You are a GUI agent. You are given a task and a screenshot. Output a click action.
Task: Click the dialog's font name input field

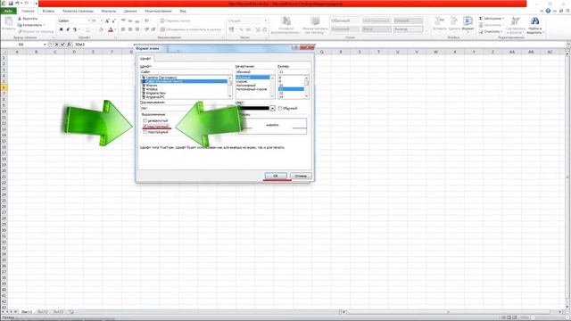pos(186,72)
